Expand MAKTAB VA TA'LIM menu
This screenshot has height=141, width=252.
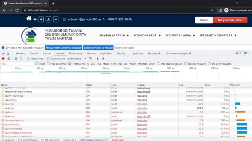tap(114, 36)
